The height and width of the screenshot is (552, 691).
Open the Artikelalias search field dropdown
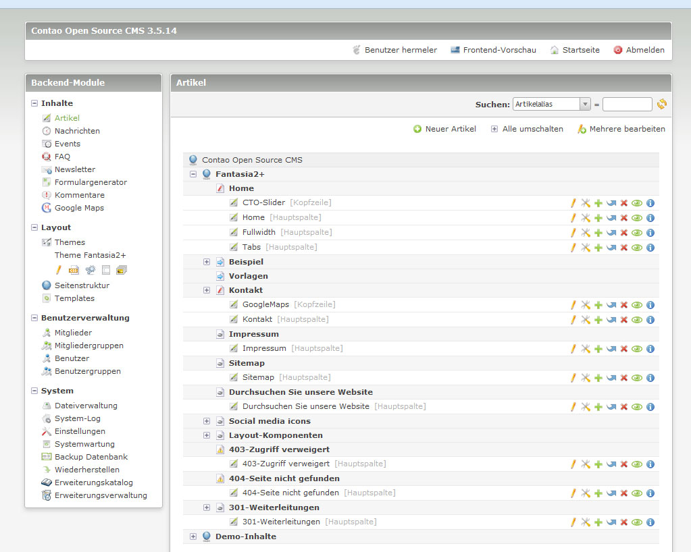(585, 105)
